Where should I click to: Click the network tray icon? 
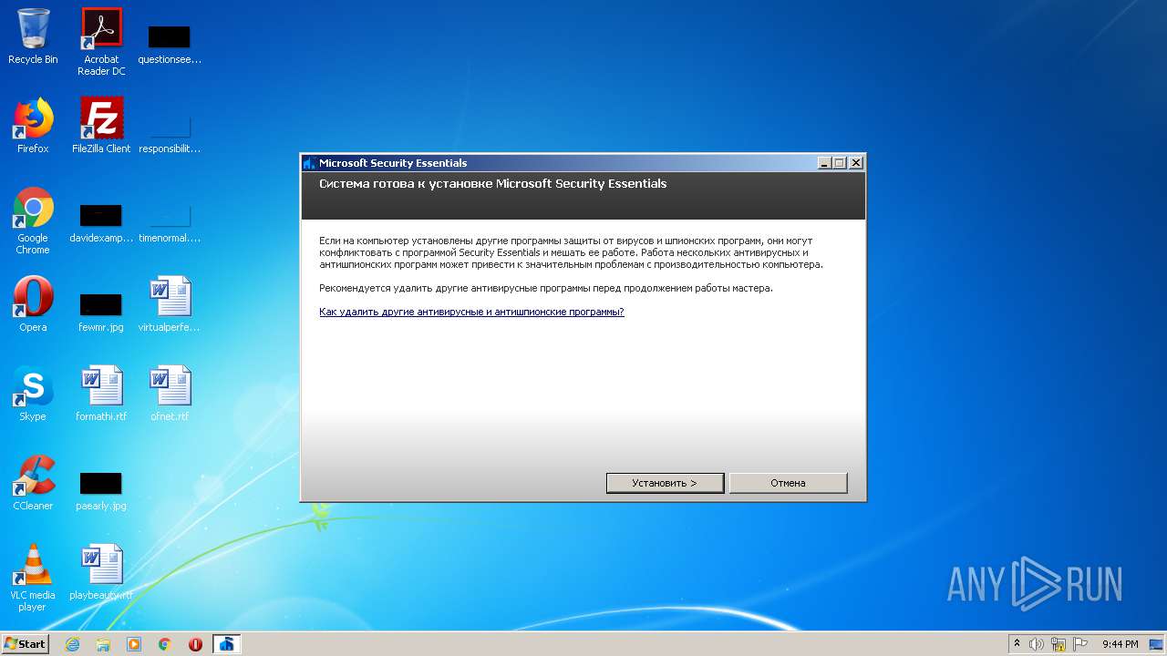click(1059, 644)
